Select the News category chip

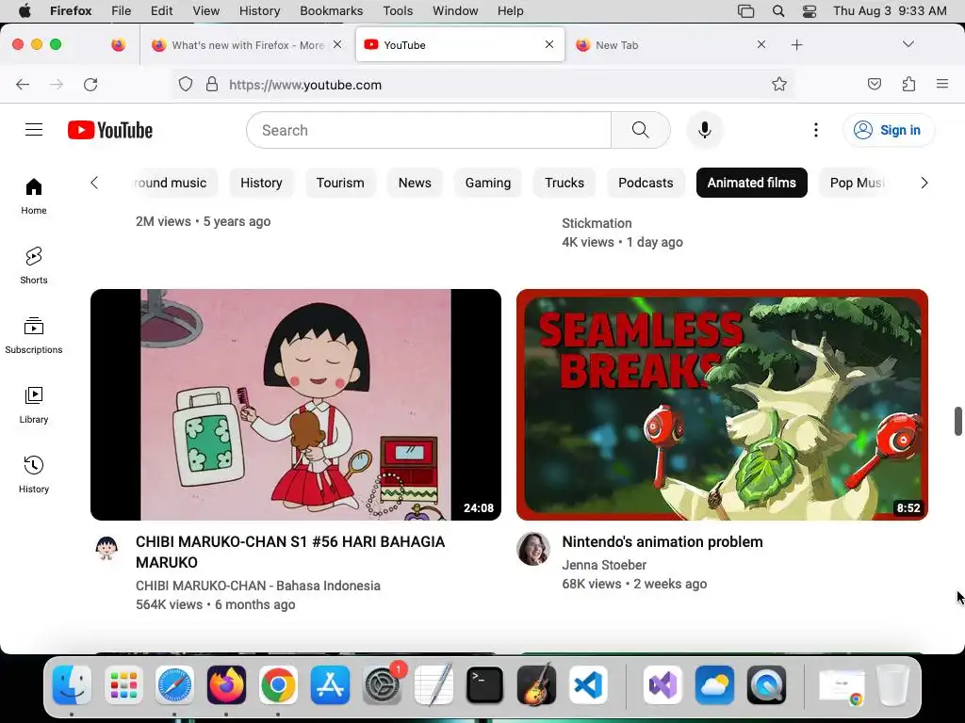(415, 183)
